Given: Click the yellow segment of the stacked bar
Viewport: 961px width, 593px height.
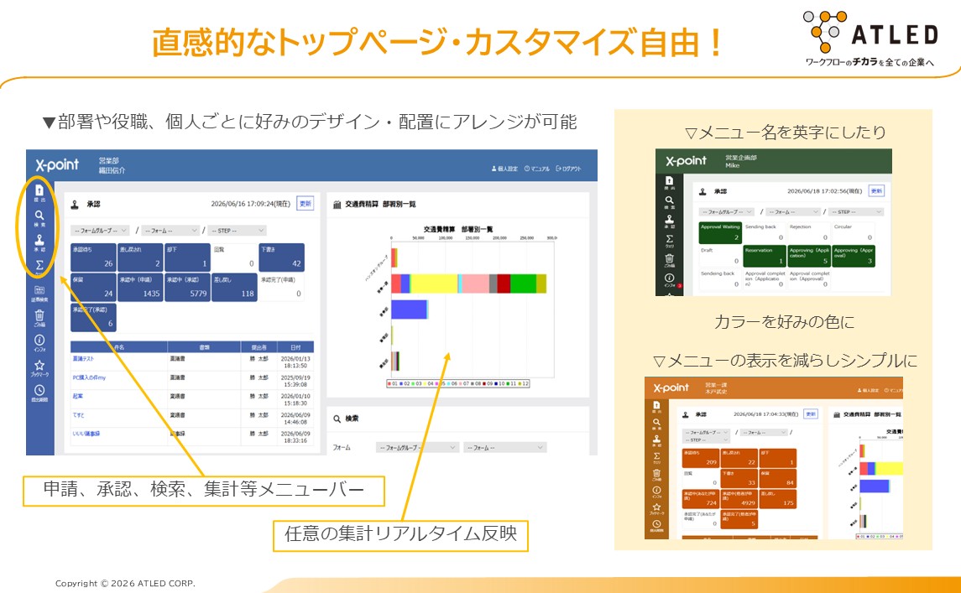Looking at the screenshot, I should click(x=435, y=283).
